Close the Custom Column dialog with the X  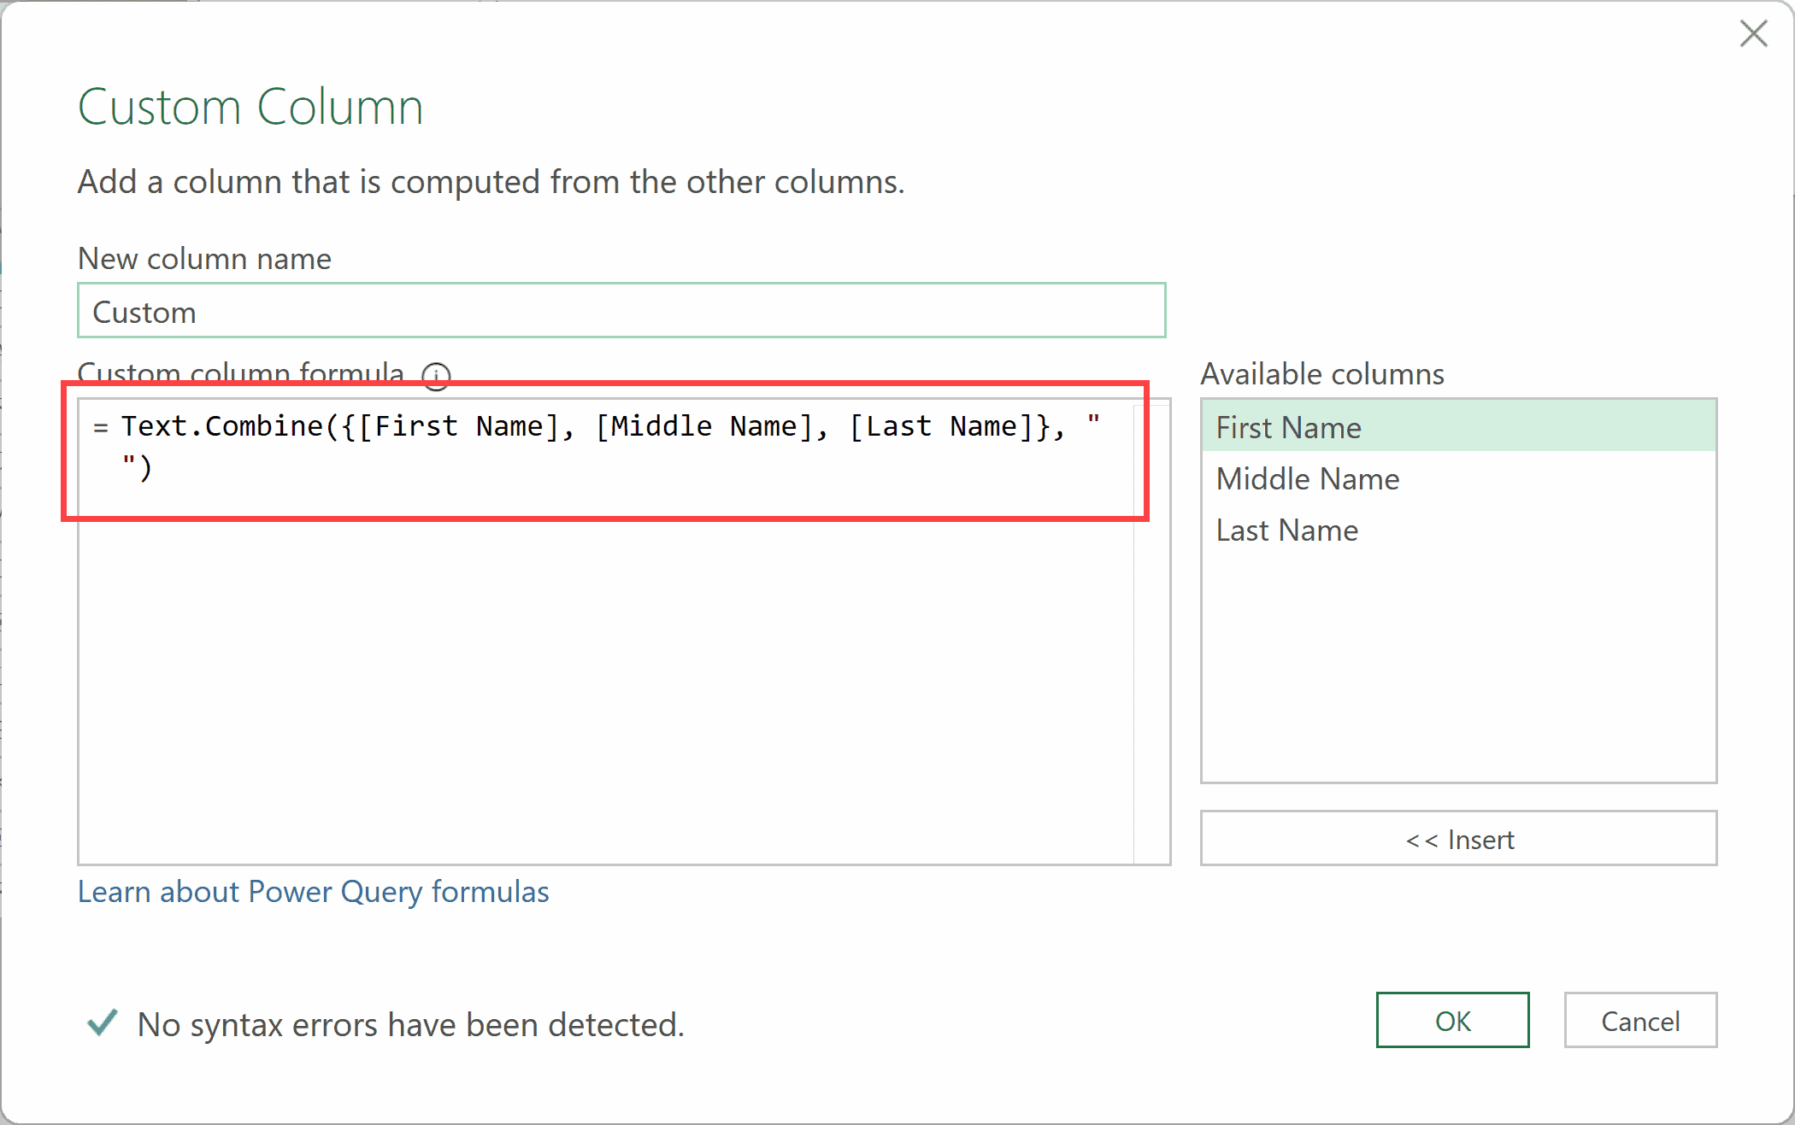point(1754,33)
